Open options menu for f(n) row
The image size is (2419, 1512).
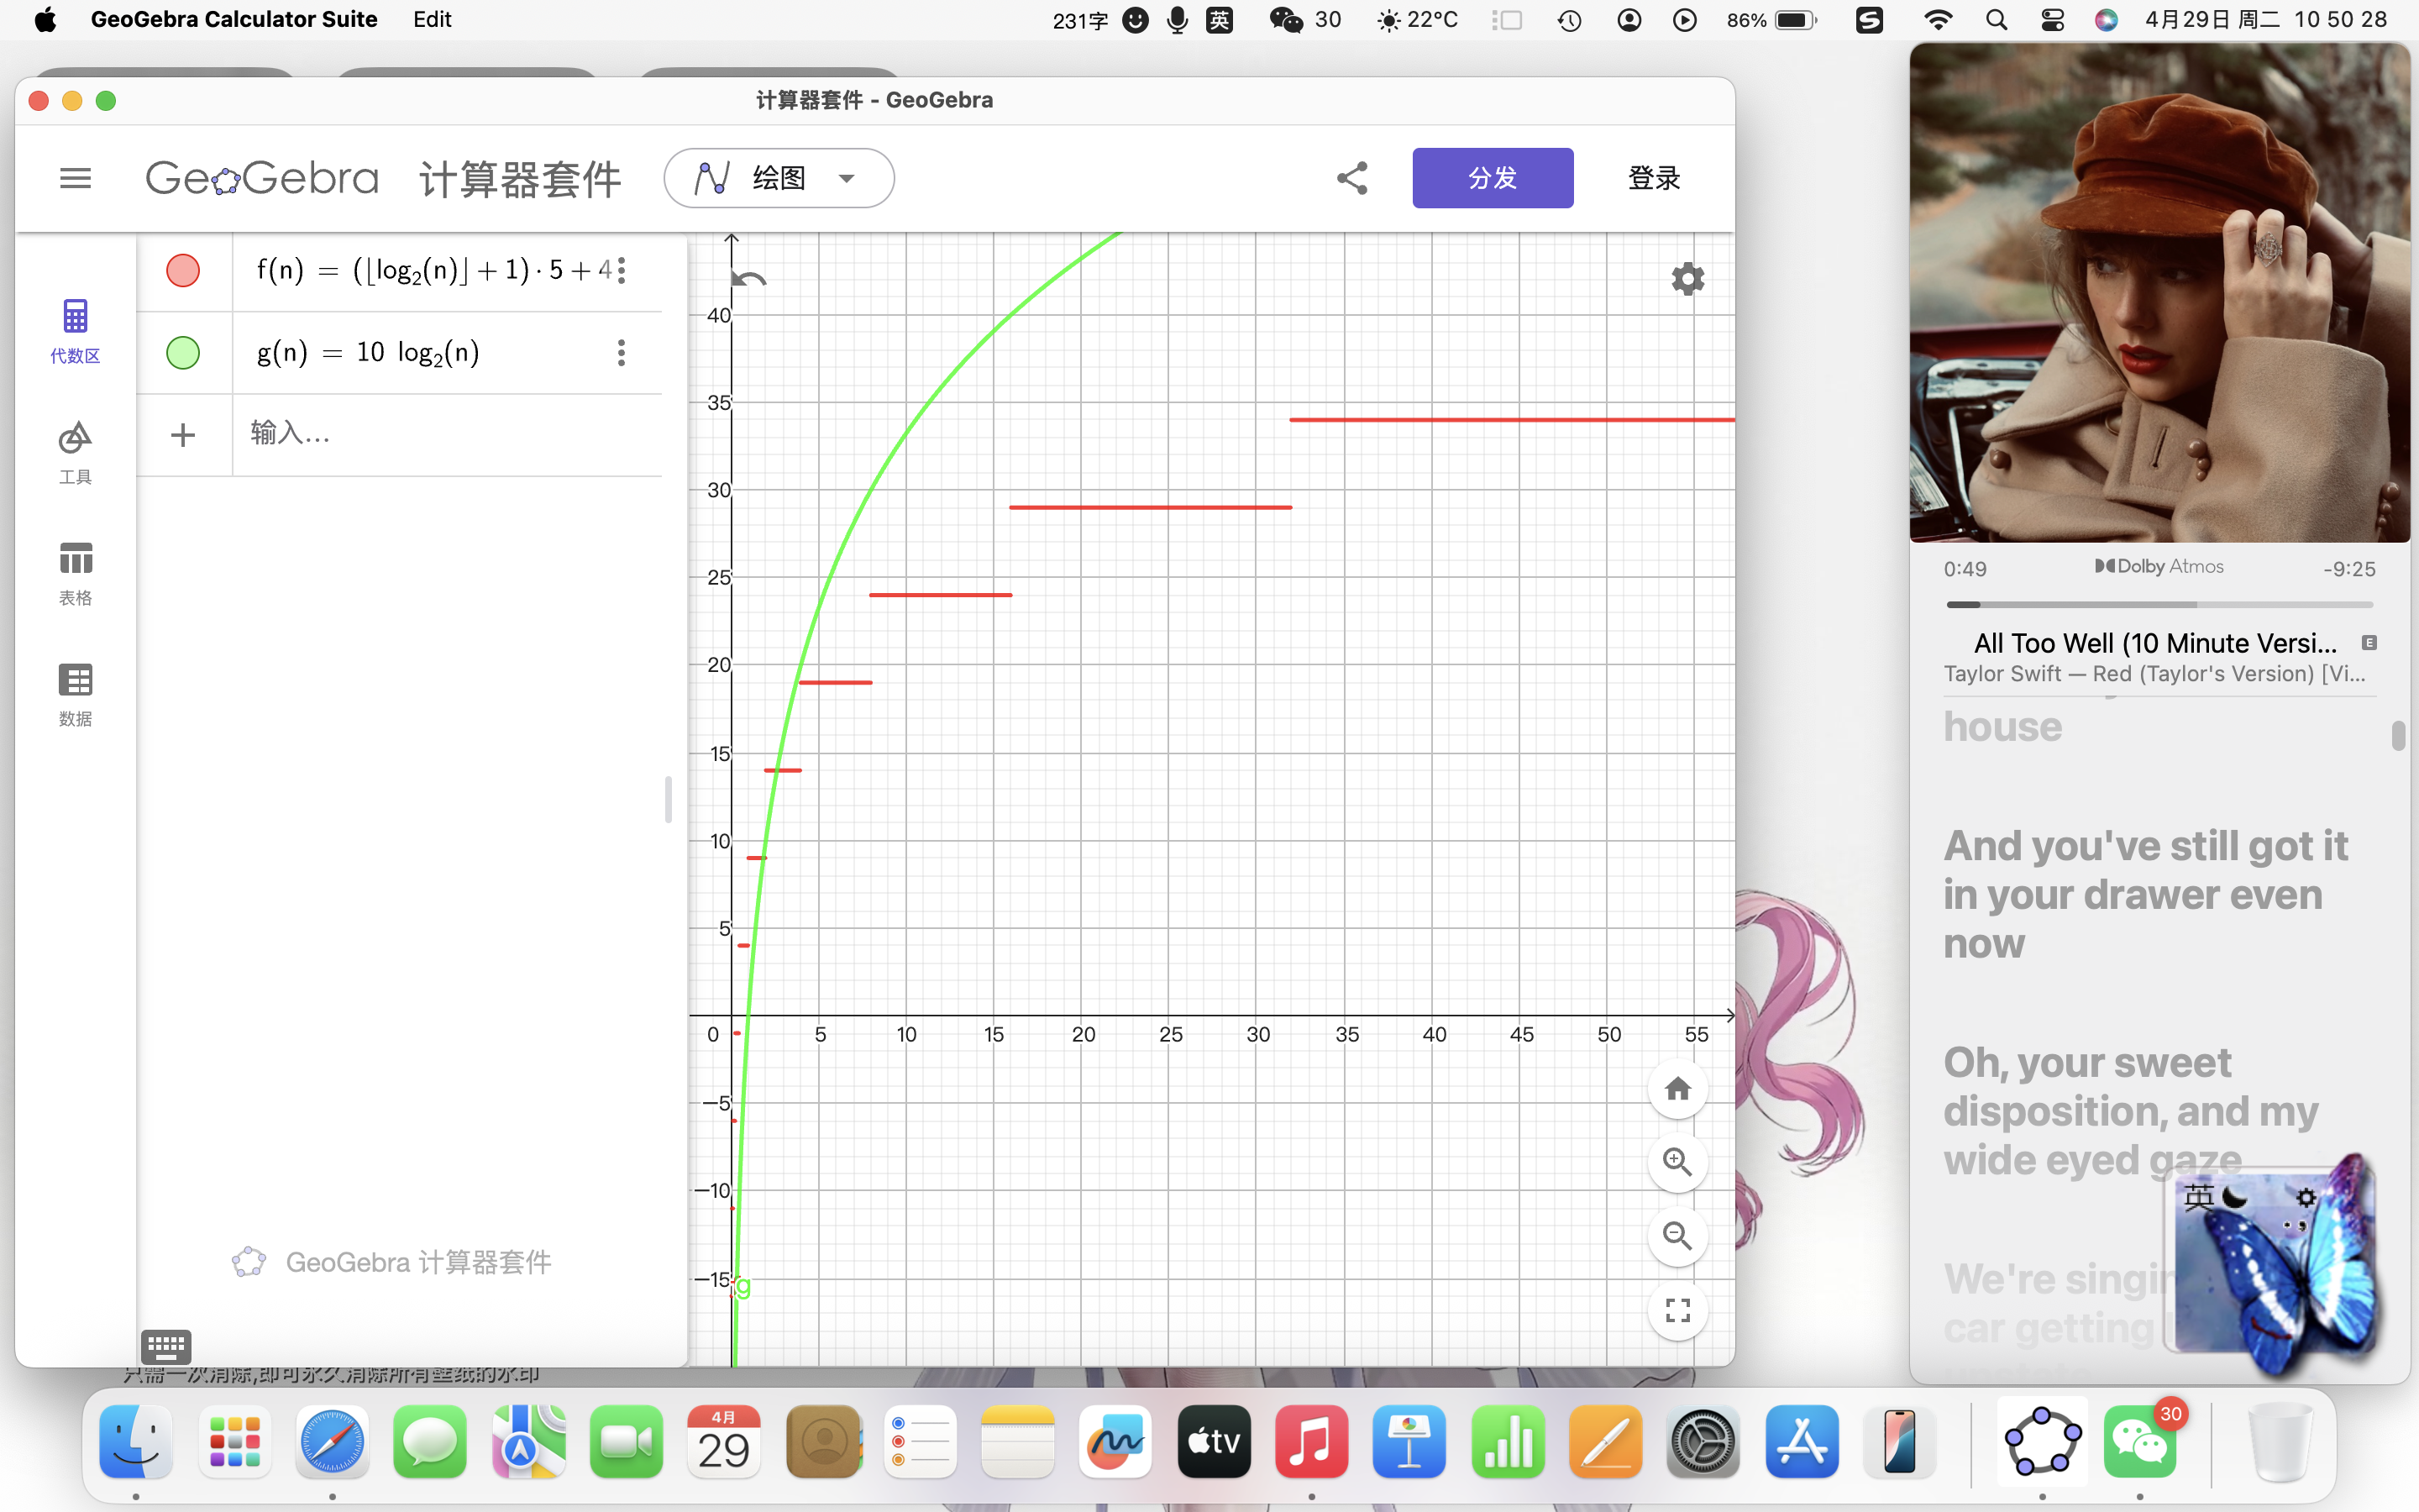pos(622,270)
